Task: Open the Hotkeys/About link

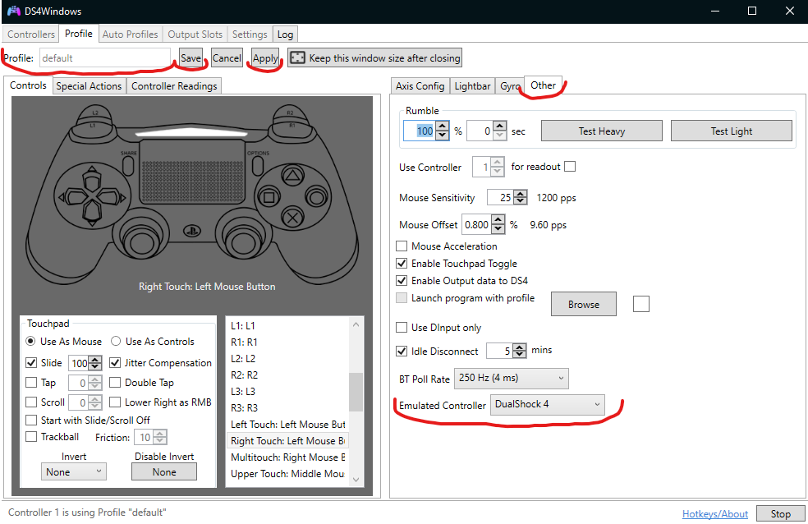Action: [714, 513]
